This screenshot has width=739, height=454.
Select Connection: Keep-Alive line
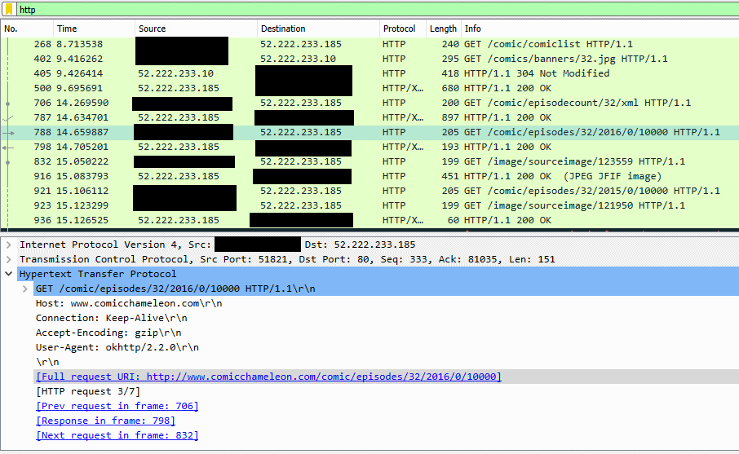[x=111, y=318]
